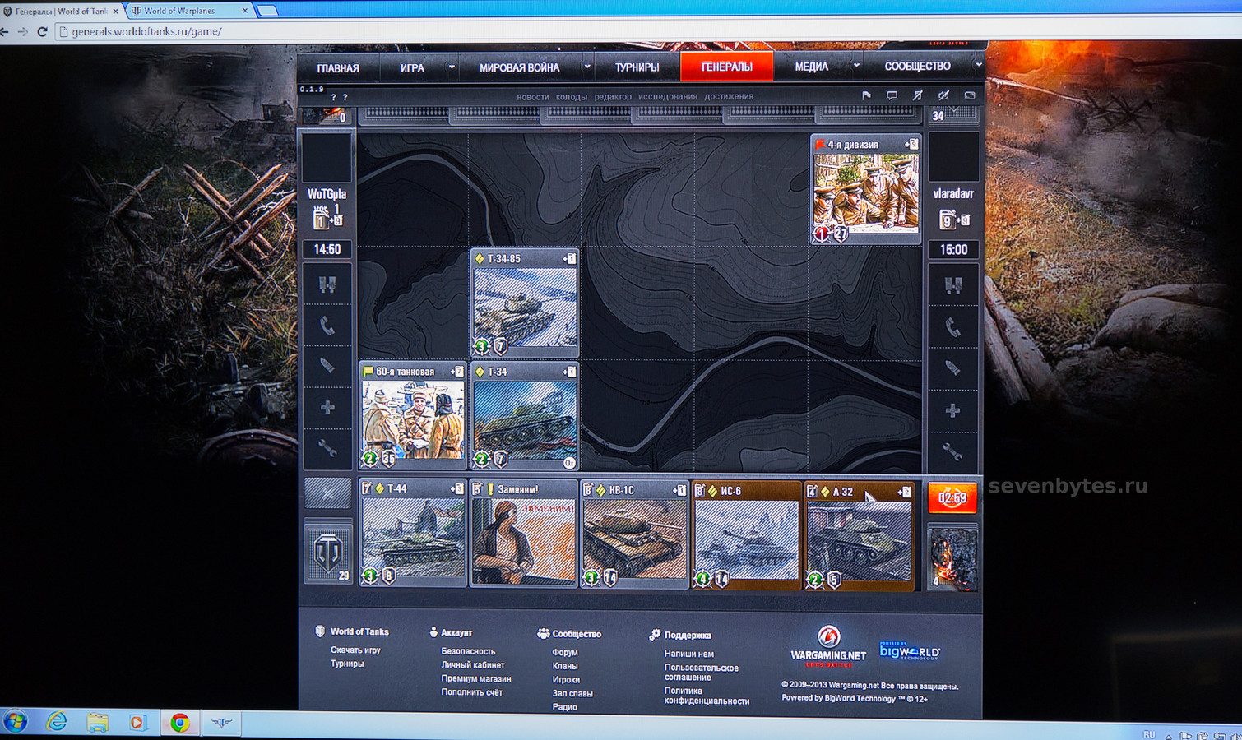The image size is (1242, 740).
Task: Expand the МИРОВАЯ ВОЙНА dropdown arrow
Action: point(587,67)
